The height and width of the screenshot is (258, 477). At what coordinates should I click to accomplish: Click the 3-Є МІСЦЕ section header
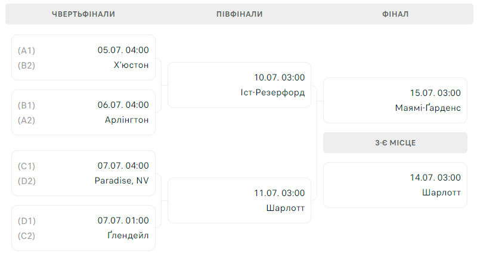[395, 142]
